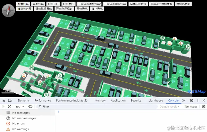The height and width of the screenshot is (132, 207).
Task: Switch to the Lighthouse tab
Action: pyautogui.click(x=156, y=100)
